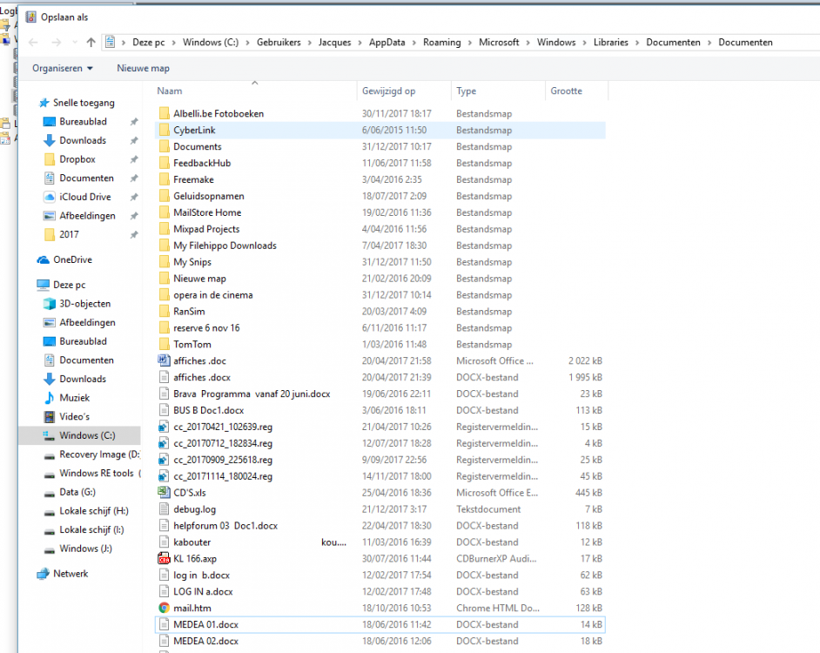Click the Excel icon of CD'S.xls
This screenshot has width=820, height=653.
(x=165, y=493)
